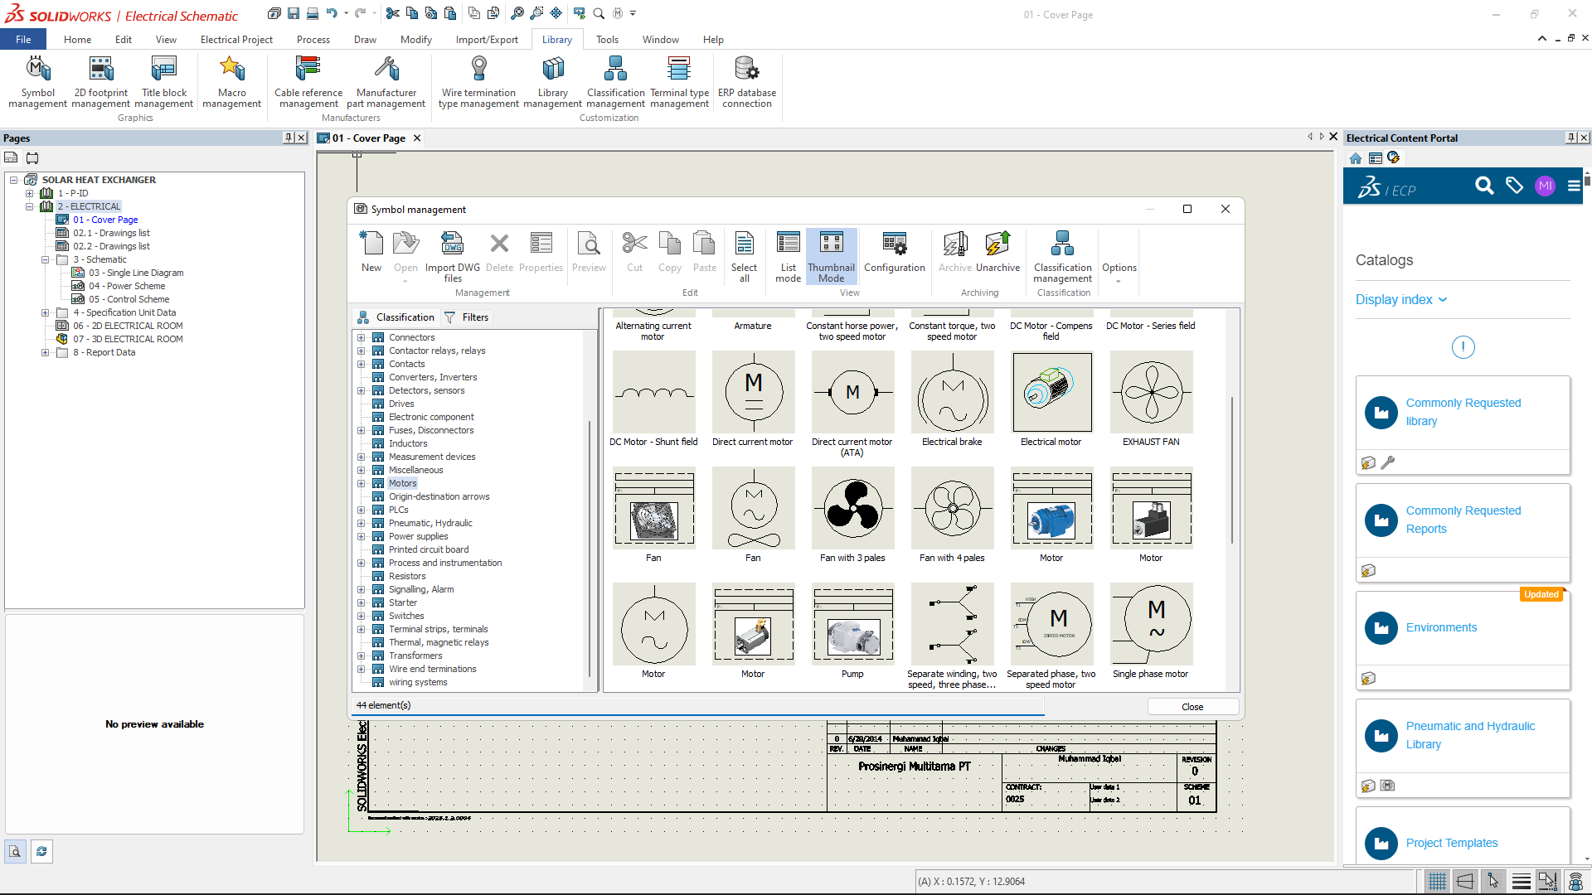
Task: Switch to Filters tab
Action: (467, 317)
